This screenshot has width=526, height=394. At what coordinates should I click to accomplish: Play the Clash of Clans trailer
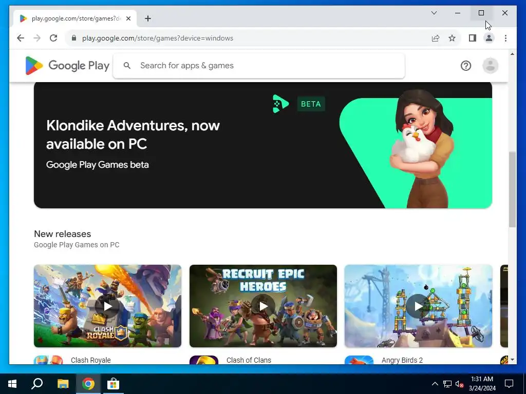coord(263,306)
